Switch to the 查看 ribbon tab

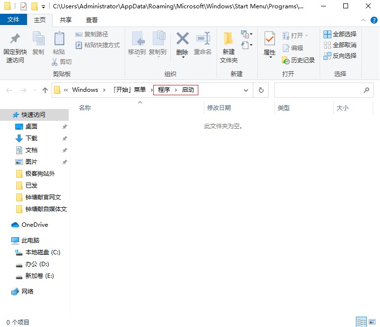92,20
